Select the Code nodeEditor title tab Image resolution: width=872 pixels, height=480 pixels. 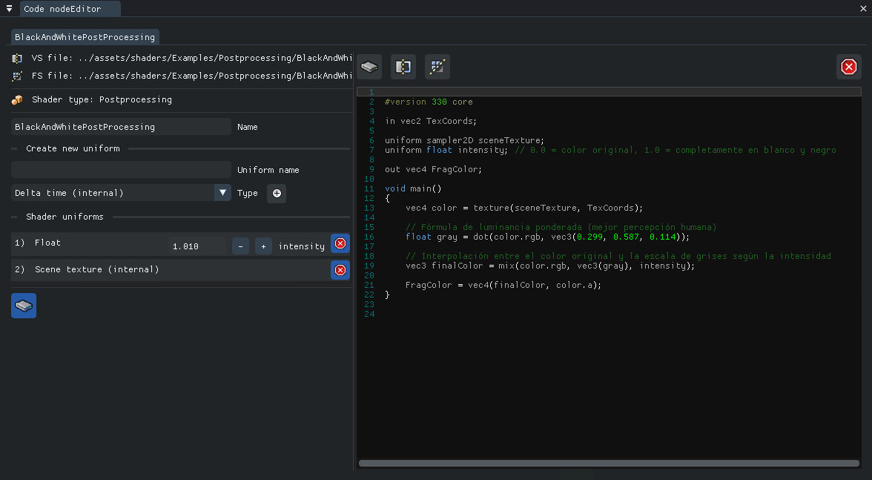coord(70,9)
